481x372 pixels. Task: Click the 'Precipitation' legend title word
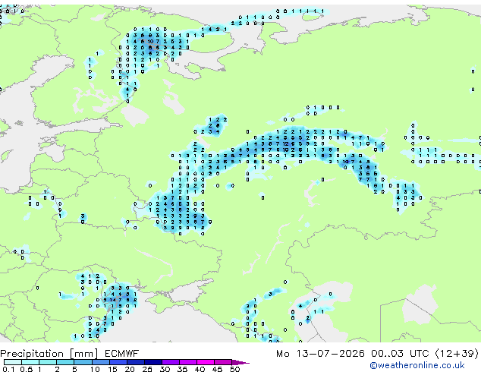tap(32, 354)
